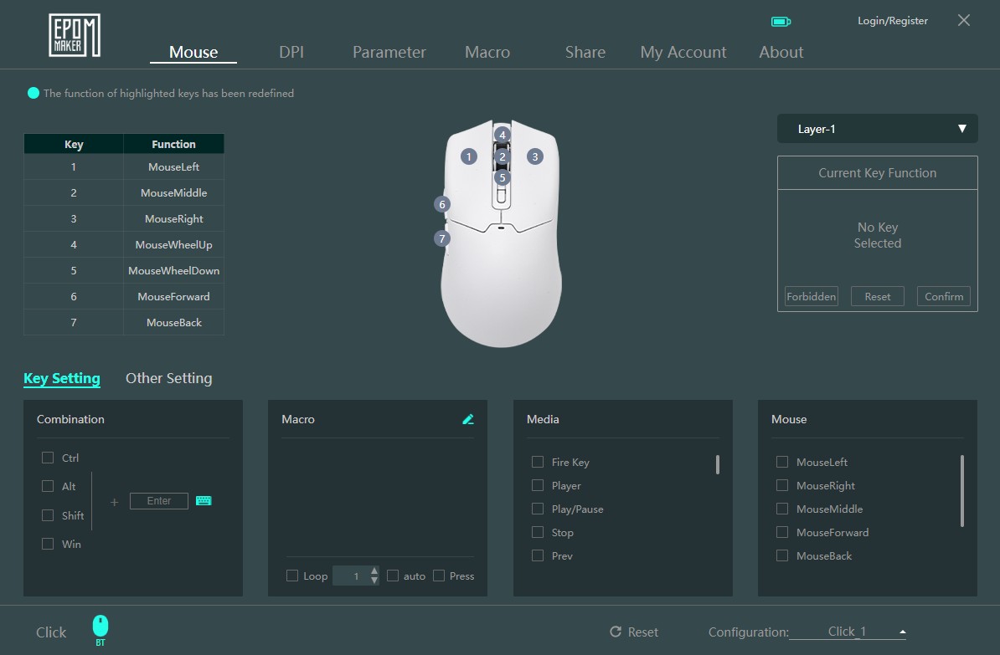
Task: Check the MouseBack option
Action: point(782,555)
